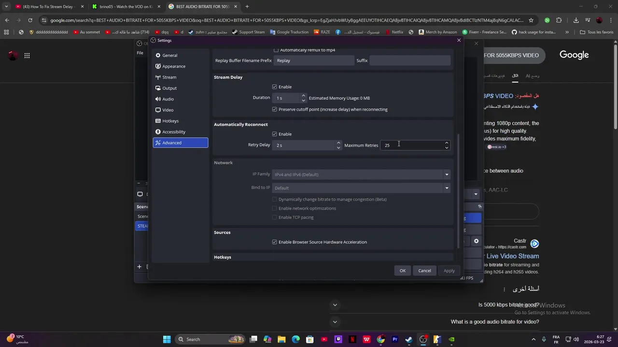The image size is (618, 347).
Task: Open Twitch app from taskbar
Action: click(338, 339)
